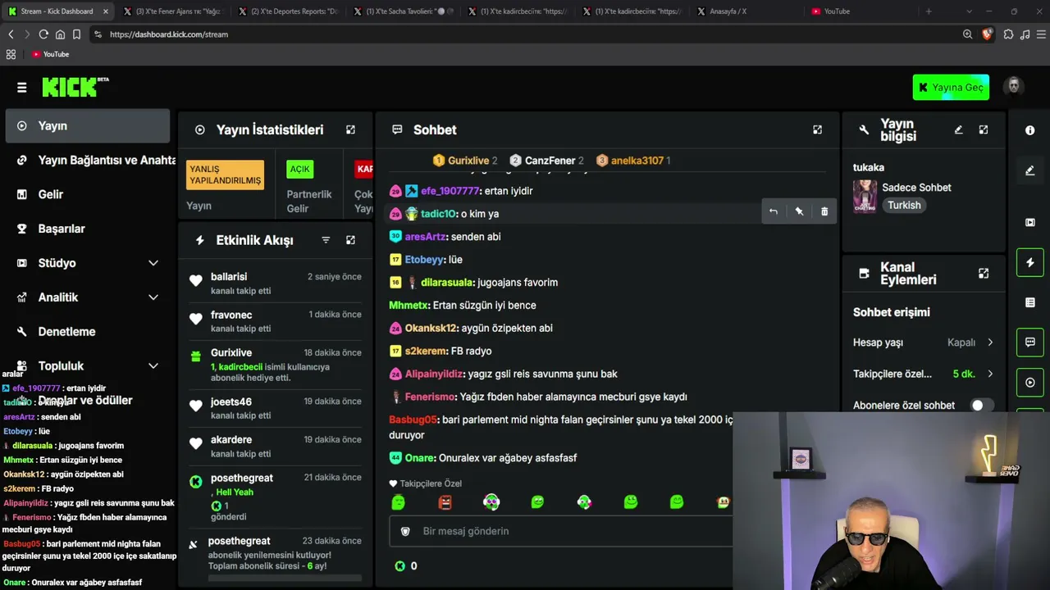Open the Hesap yaşı setting chevron
Image resolution: width=1050 pixels, height=590 pixels.
tap(990, 343)
